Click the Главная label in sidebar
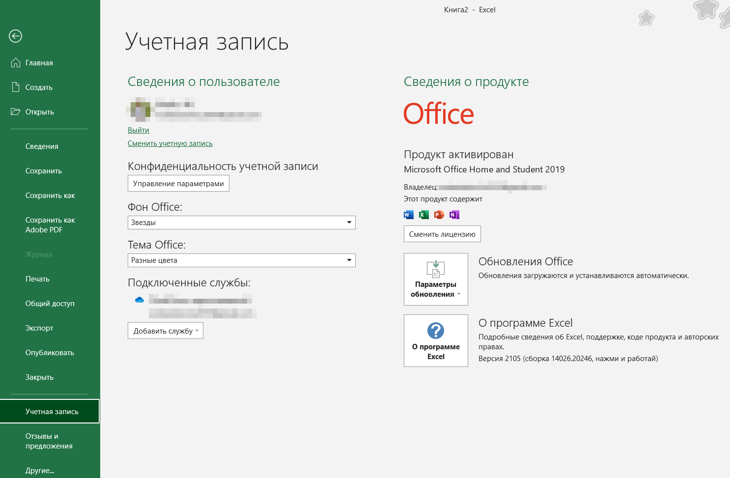Image resolution: width=730 pixels, height=478 pixels. (39, 63)
